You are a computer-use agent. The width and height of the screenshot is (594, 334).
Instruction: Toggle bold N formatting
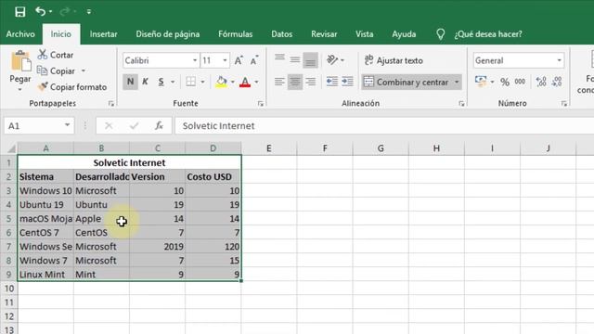[130, 82]
